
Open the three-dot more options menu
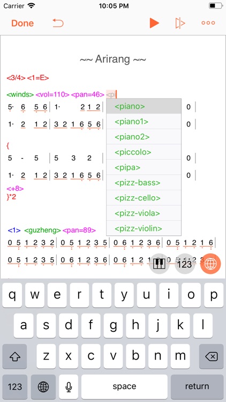click(x=208, y=23)
